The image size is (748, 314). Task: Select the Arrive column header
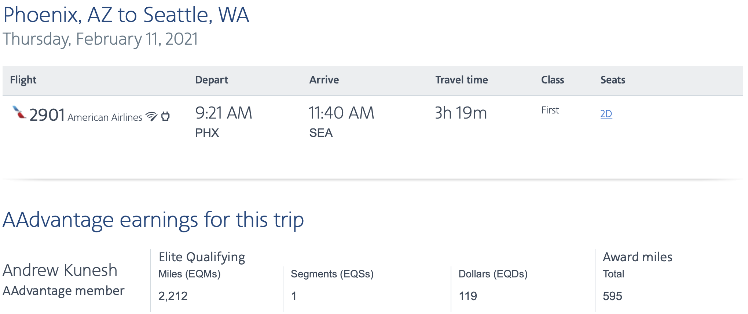324,80
